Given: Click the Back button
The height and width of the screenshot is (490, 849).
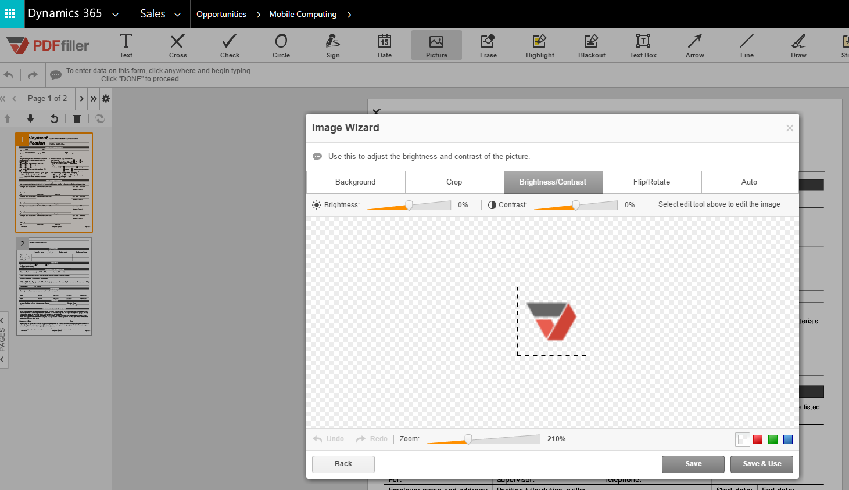Looking at the screenshot, I should click(x=343, y=464).
